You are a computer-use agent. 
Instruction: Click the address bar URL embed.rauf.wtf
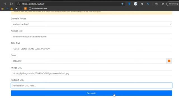point(33,4)
